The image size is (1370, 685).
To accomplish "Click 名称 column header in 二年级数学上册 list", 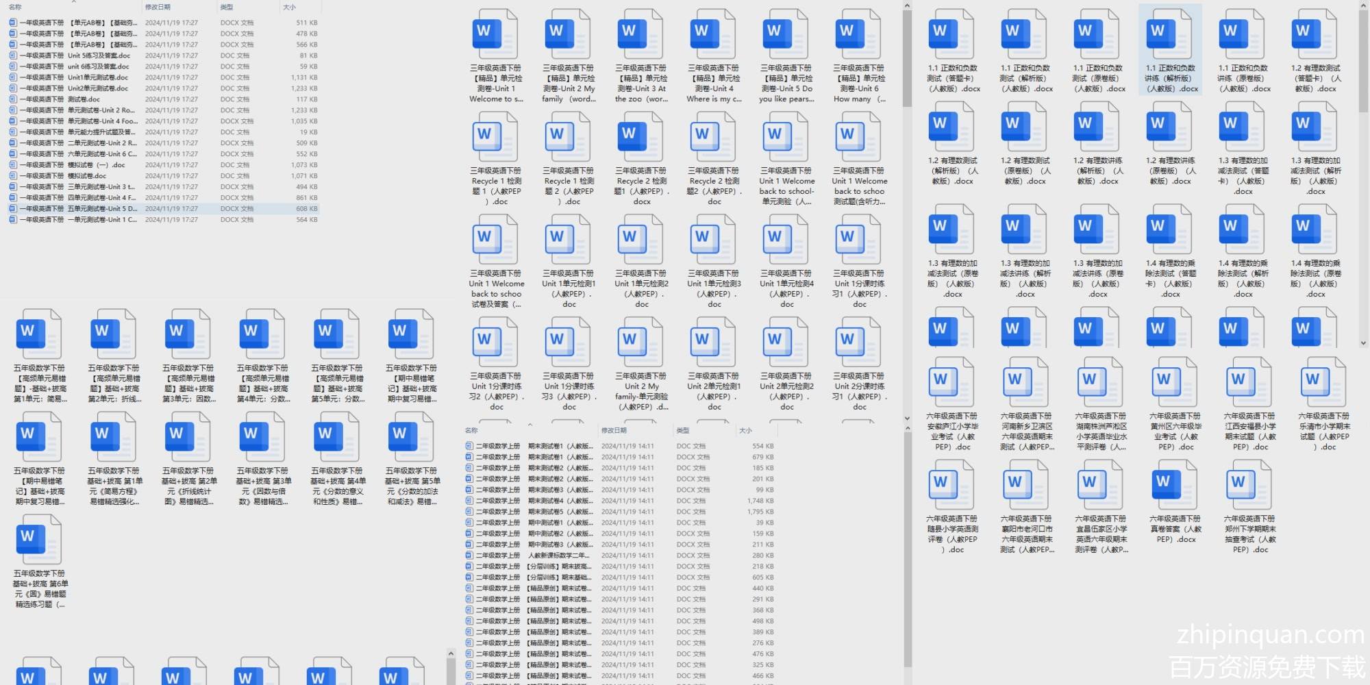I will [471, 431].
